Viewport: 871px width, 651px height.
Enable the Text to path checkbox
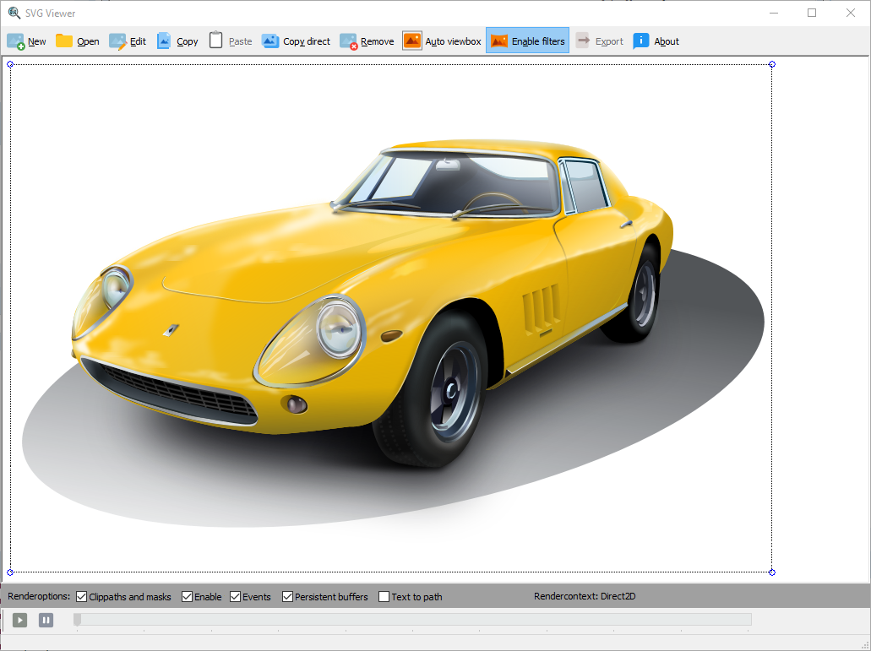(384, 597)
